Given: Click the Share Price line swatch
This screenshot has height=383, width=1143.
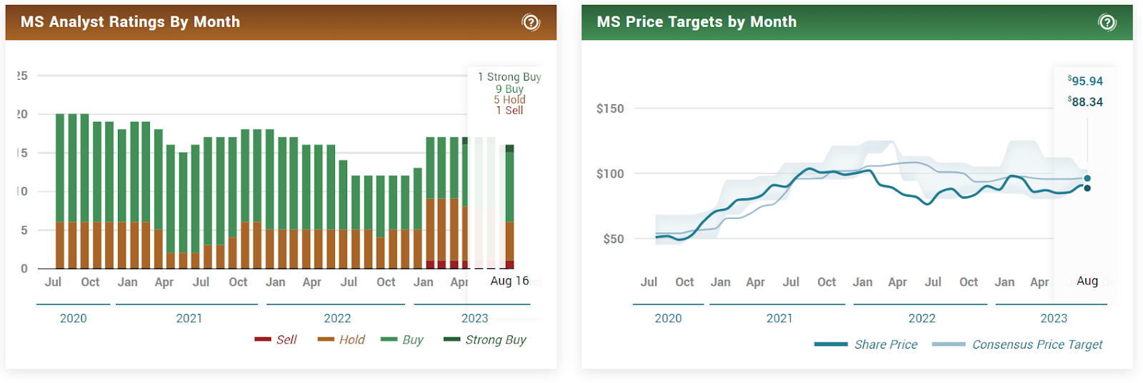Looking at the screenshot, I should coord(831,344).
